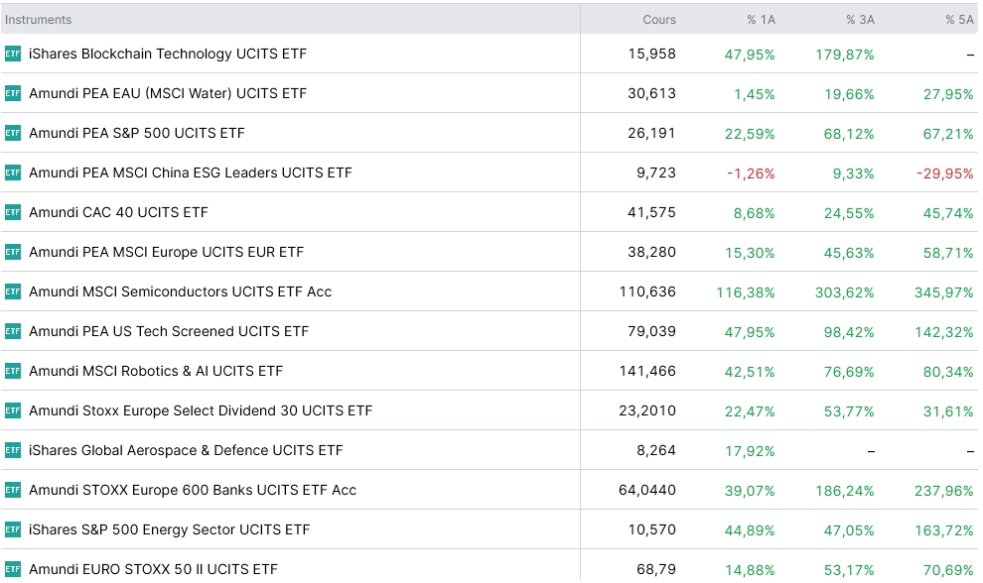Open Amundi STOXX Europe 600 Banks ETF Acc
Image resolution: width=983 pixels, height=583 pixels.
pyautogui.click(x=193, y=490)
